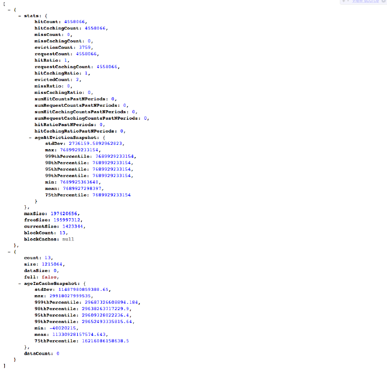Click the ageInCacheSnapshot key name
The image size is (387, 374).
pyautogui.click(x=50, y=283)
